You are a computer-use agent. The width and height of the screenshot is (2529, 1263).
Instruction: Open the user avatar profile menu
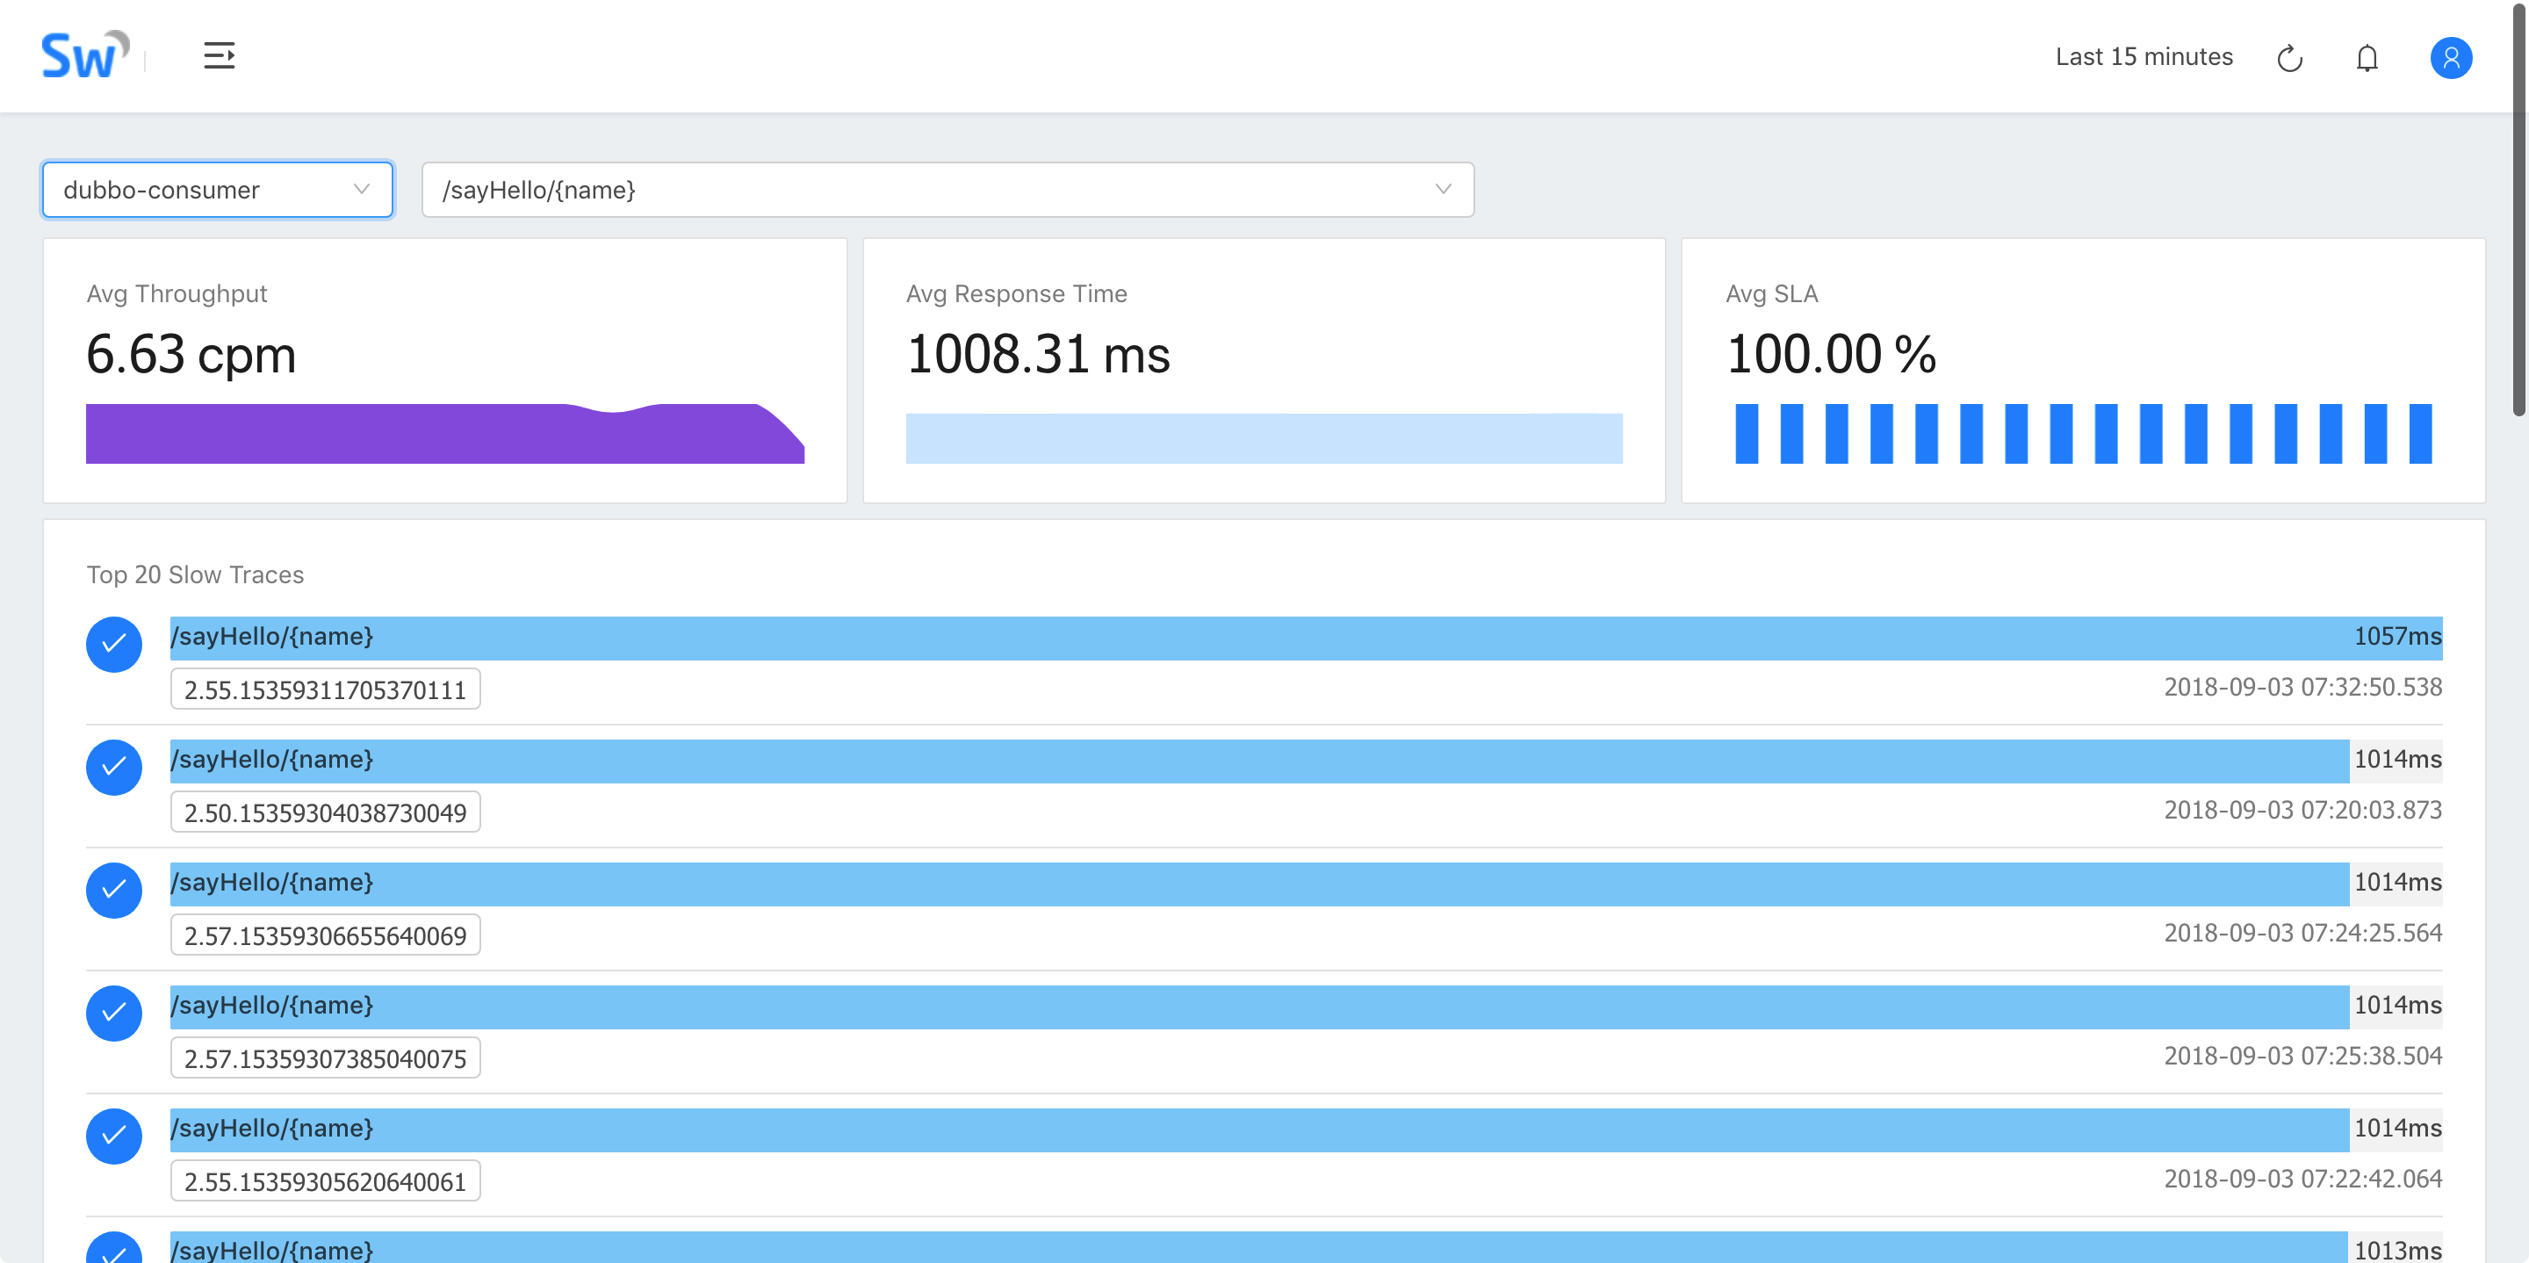pos(2451,57)
